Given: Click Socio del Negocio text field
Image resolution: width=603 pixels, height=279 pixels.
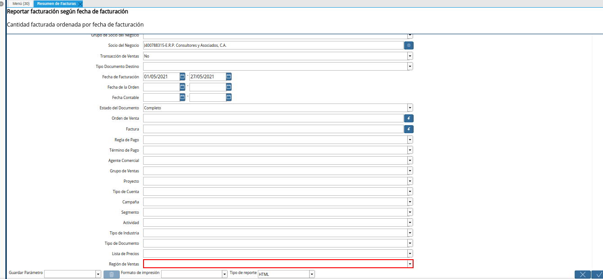Looking at the screenshot, I should [x=273, y=45].
